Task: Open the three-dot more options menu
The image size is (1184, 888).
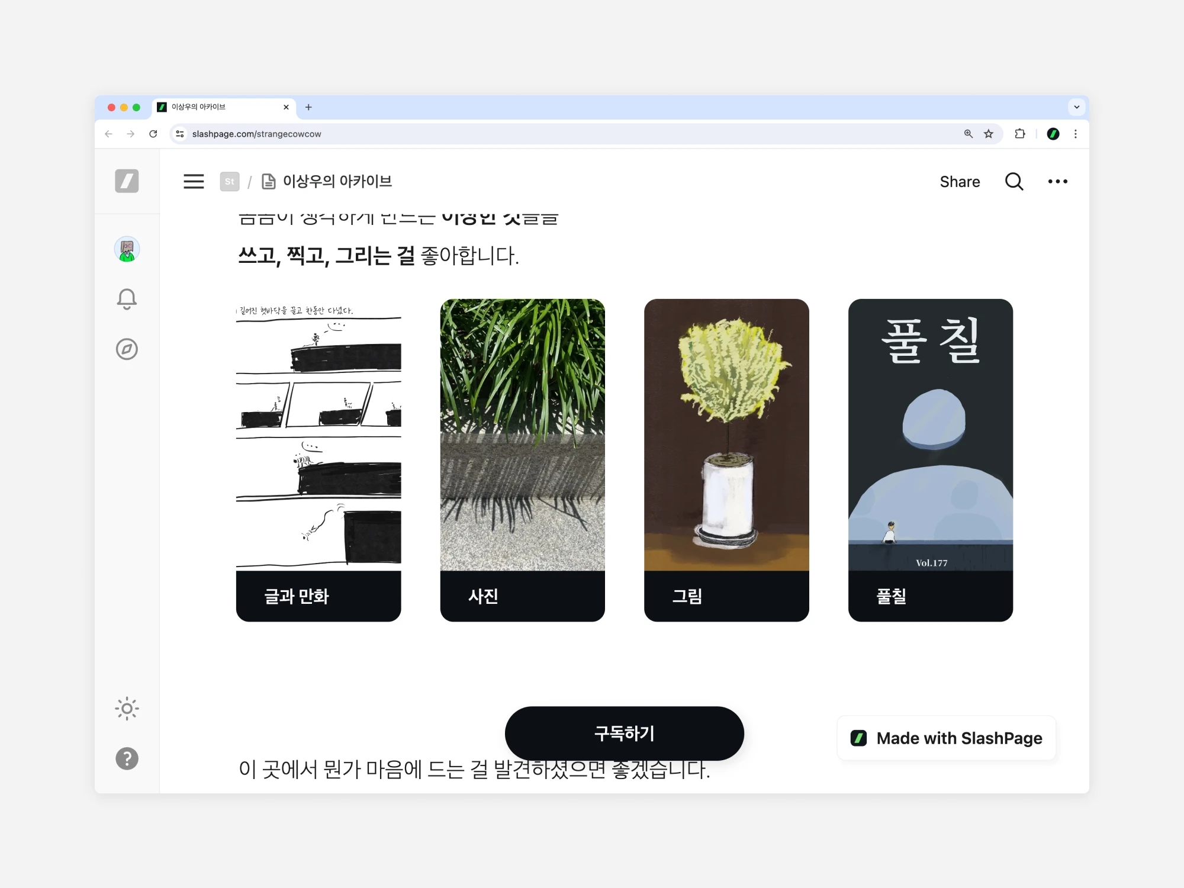Action: click(x=1058, y=182)
